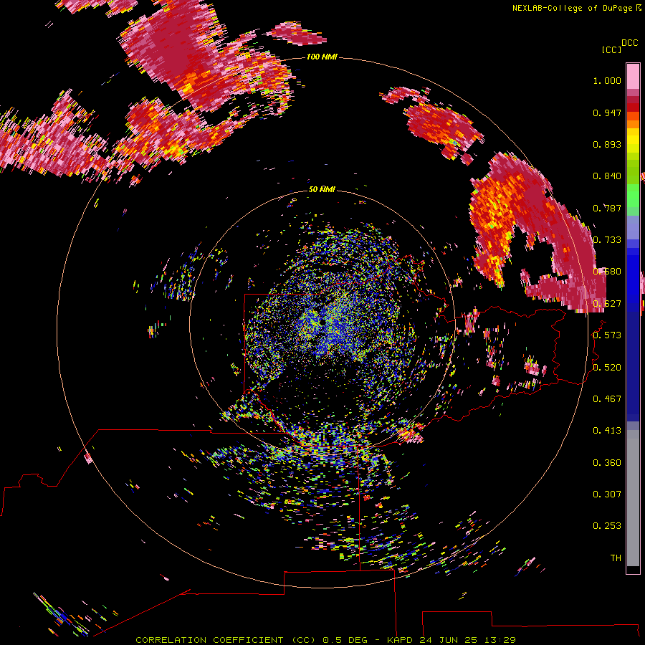This screenshot has height=645, width=645.
Task: Select the 0.733 scale value
Action: (x=607, y=240)
